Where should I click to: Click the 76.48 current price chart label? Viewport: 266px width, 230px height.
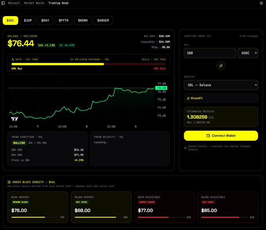coord(161,88)
